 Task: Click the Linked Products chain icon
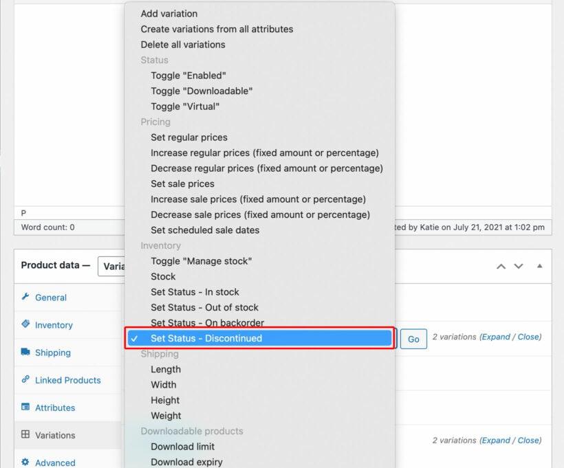click(x=25, y=379)
